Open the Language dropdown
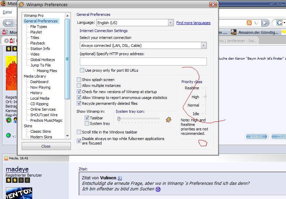This screenshot has width=286, height=199. click(170, 23)
